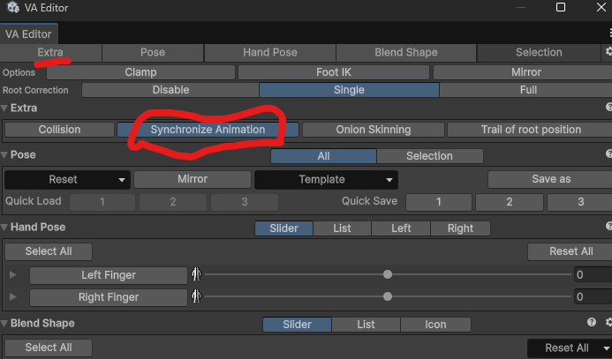612x359 pixels.
Task: Toggle the Clamp option
Action: [x=140, y=72]
